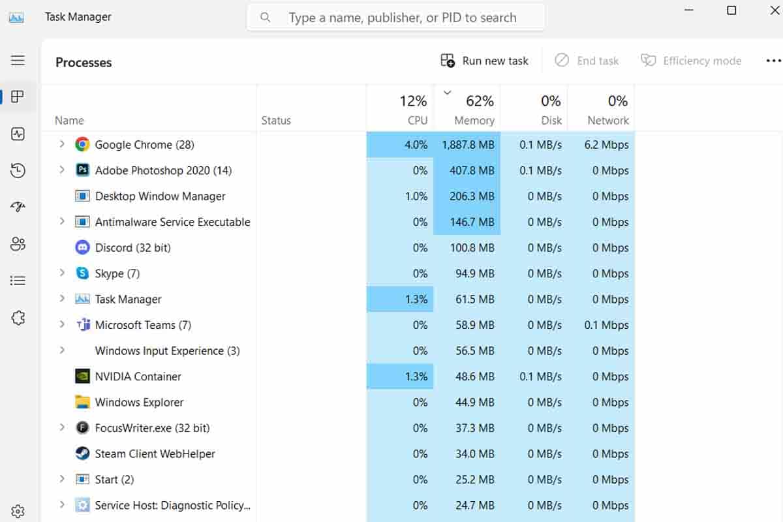The height and width of the screenshot is (522, 783).
Task: Sort processes by Name column
Action: (x=149, y=108)
